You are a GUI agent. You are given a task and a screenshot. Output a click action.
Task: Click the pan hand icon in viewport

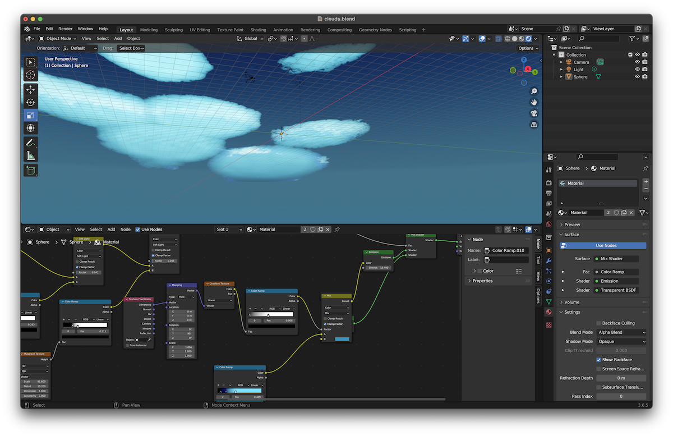534,102
